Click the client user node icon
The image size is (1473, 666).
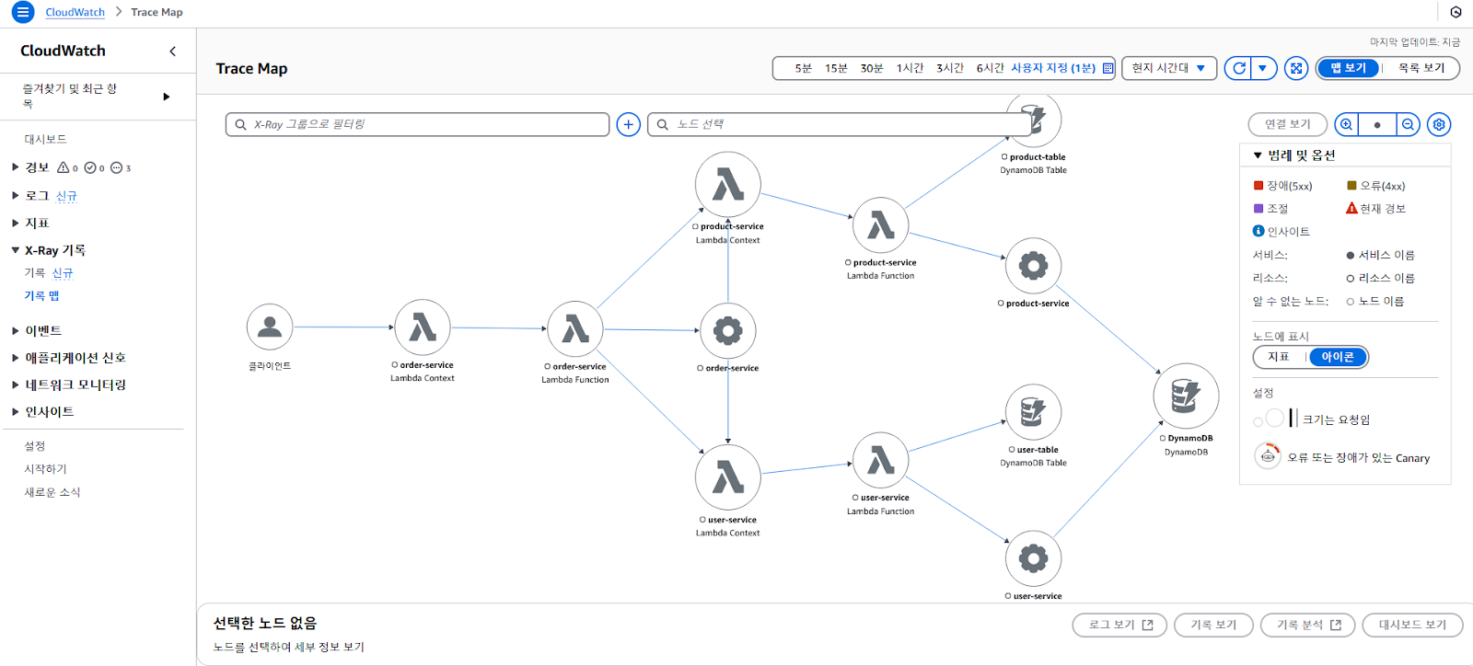[270, 327]
